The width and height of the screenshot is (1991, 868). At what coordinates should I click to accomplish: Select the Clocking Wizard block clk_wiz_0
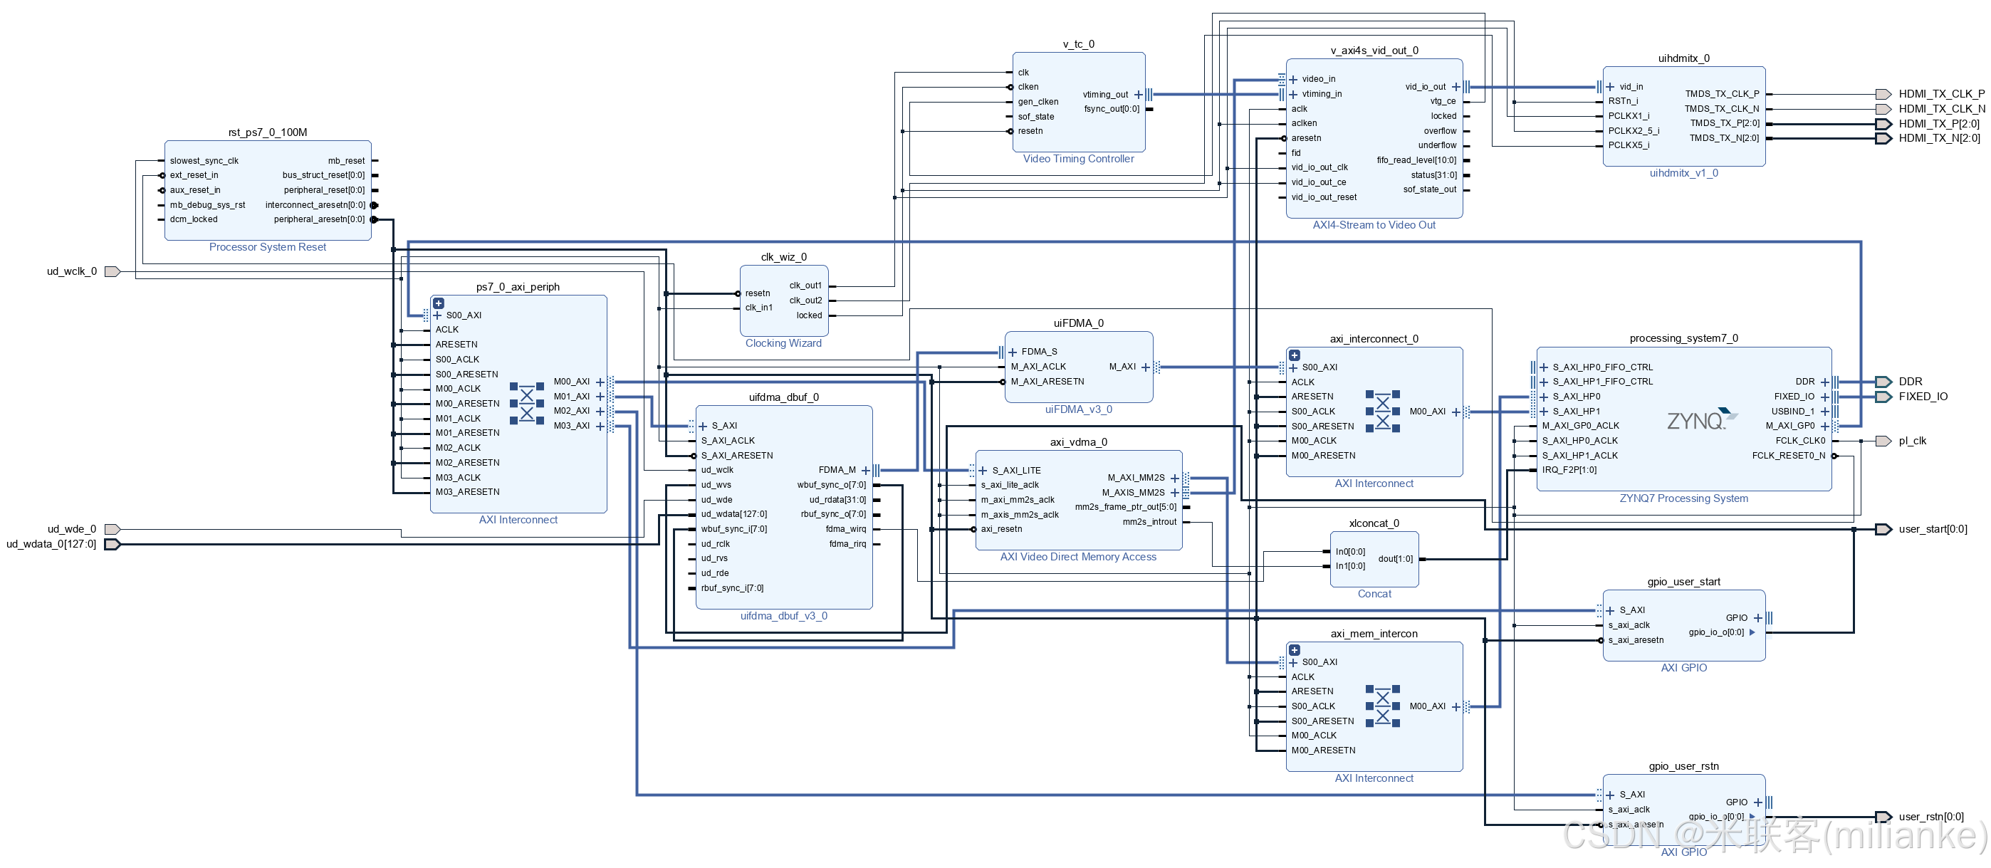(783, 300)
